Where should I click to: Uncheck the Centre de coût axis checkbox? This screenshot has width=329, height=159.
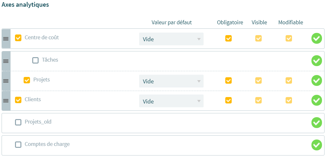coord(18,38)
